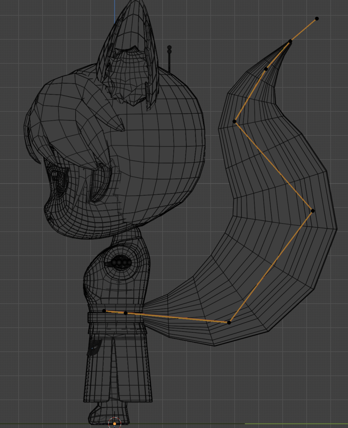The width and height of the screenshot is (348, 428).
Task: Click the root joint of the tail chain at the waist
Action: [x=104, y=311]
